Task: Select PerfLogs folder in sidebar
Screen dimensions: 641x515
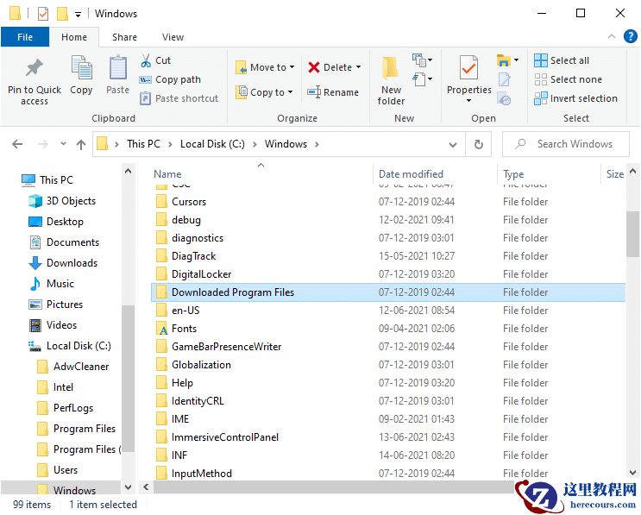Action: [66, 408]
